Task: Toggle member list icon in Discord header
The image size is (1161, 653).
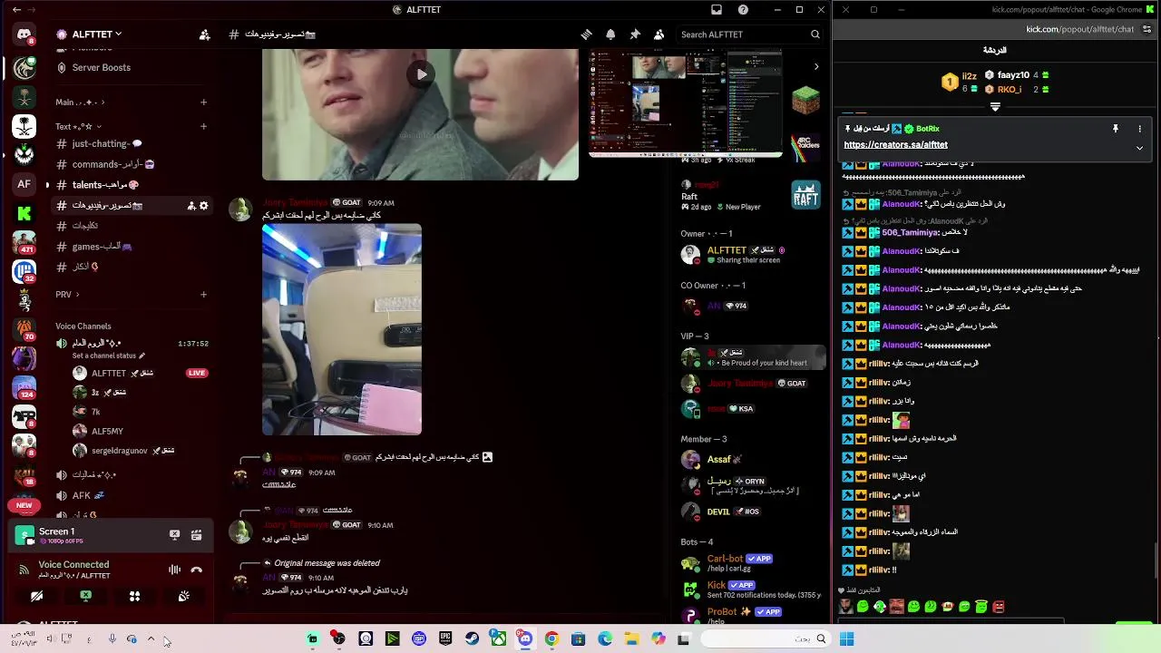Action: (x=659, y=34)
